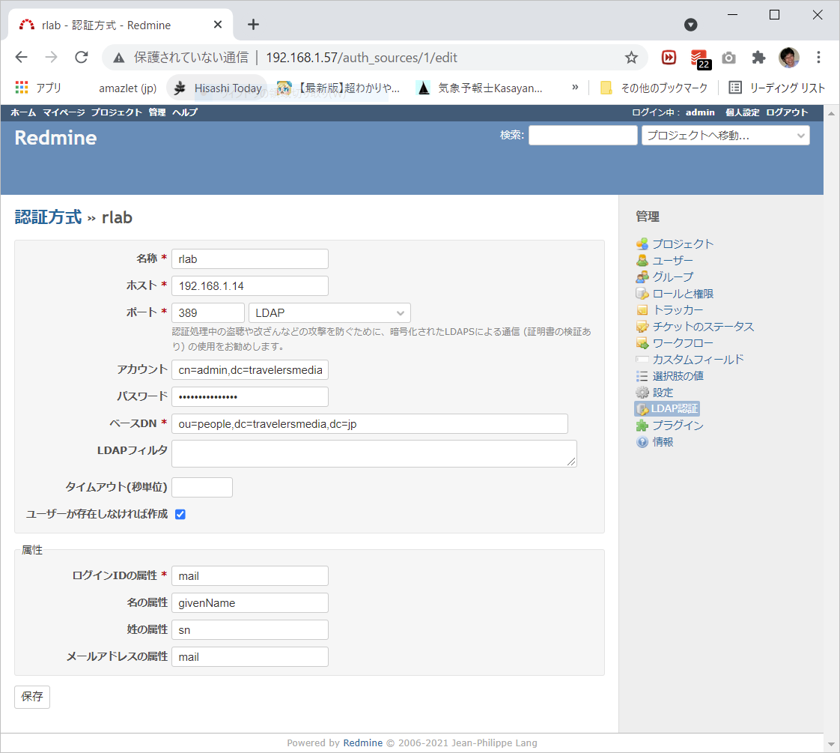Click the Information icon in sidebar

click(642, 442)
